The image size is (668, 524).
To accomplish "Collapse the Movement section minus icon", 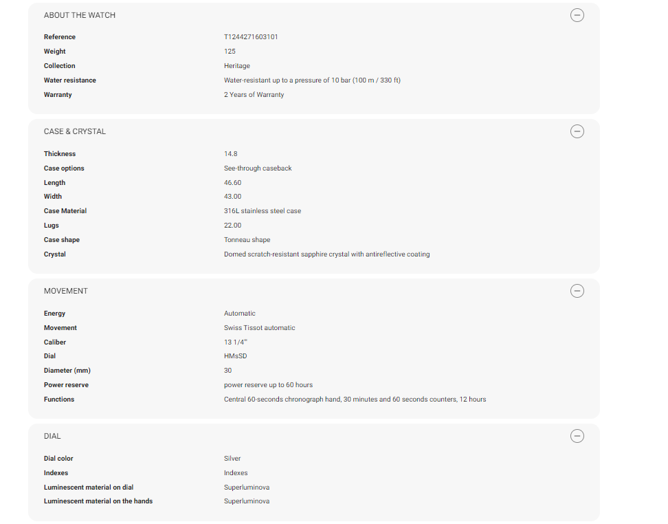I will pos(577,291).
